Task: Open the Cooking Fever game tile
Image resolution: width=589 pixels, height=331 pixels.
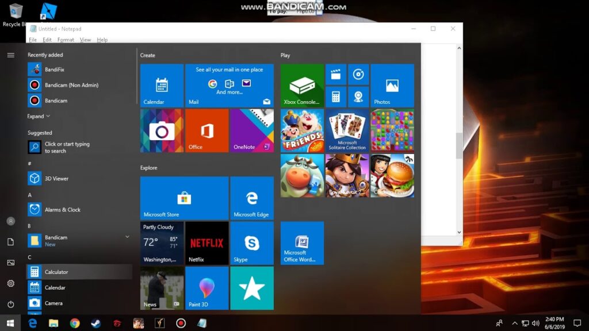Action: point(392,176)
